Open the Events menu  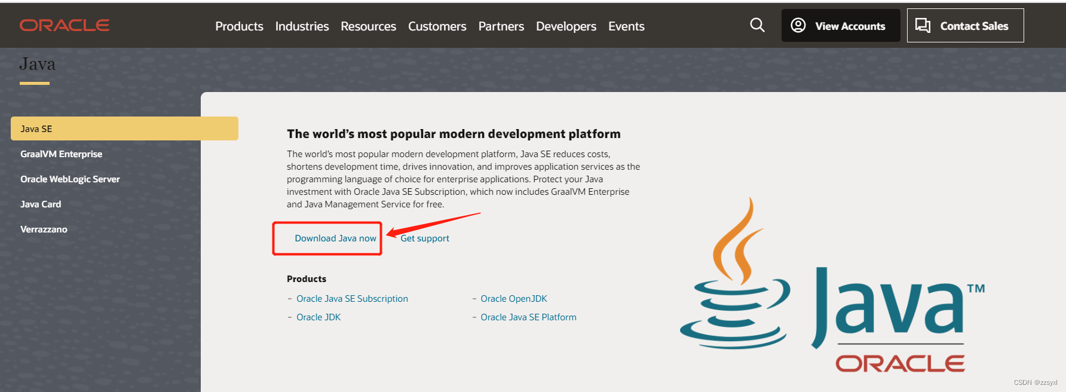coord(626,26)
